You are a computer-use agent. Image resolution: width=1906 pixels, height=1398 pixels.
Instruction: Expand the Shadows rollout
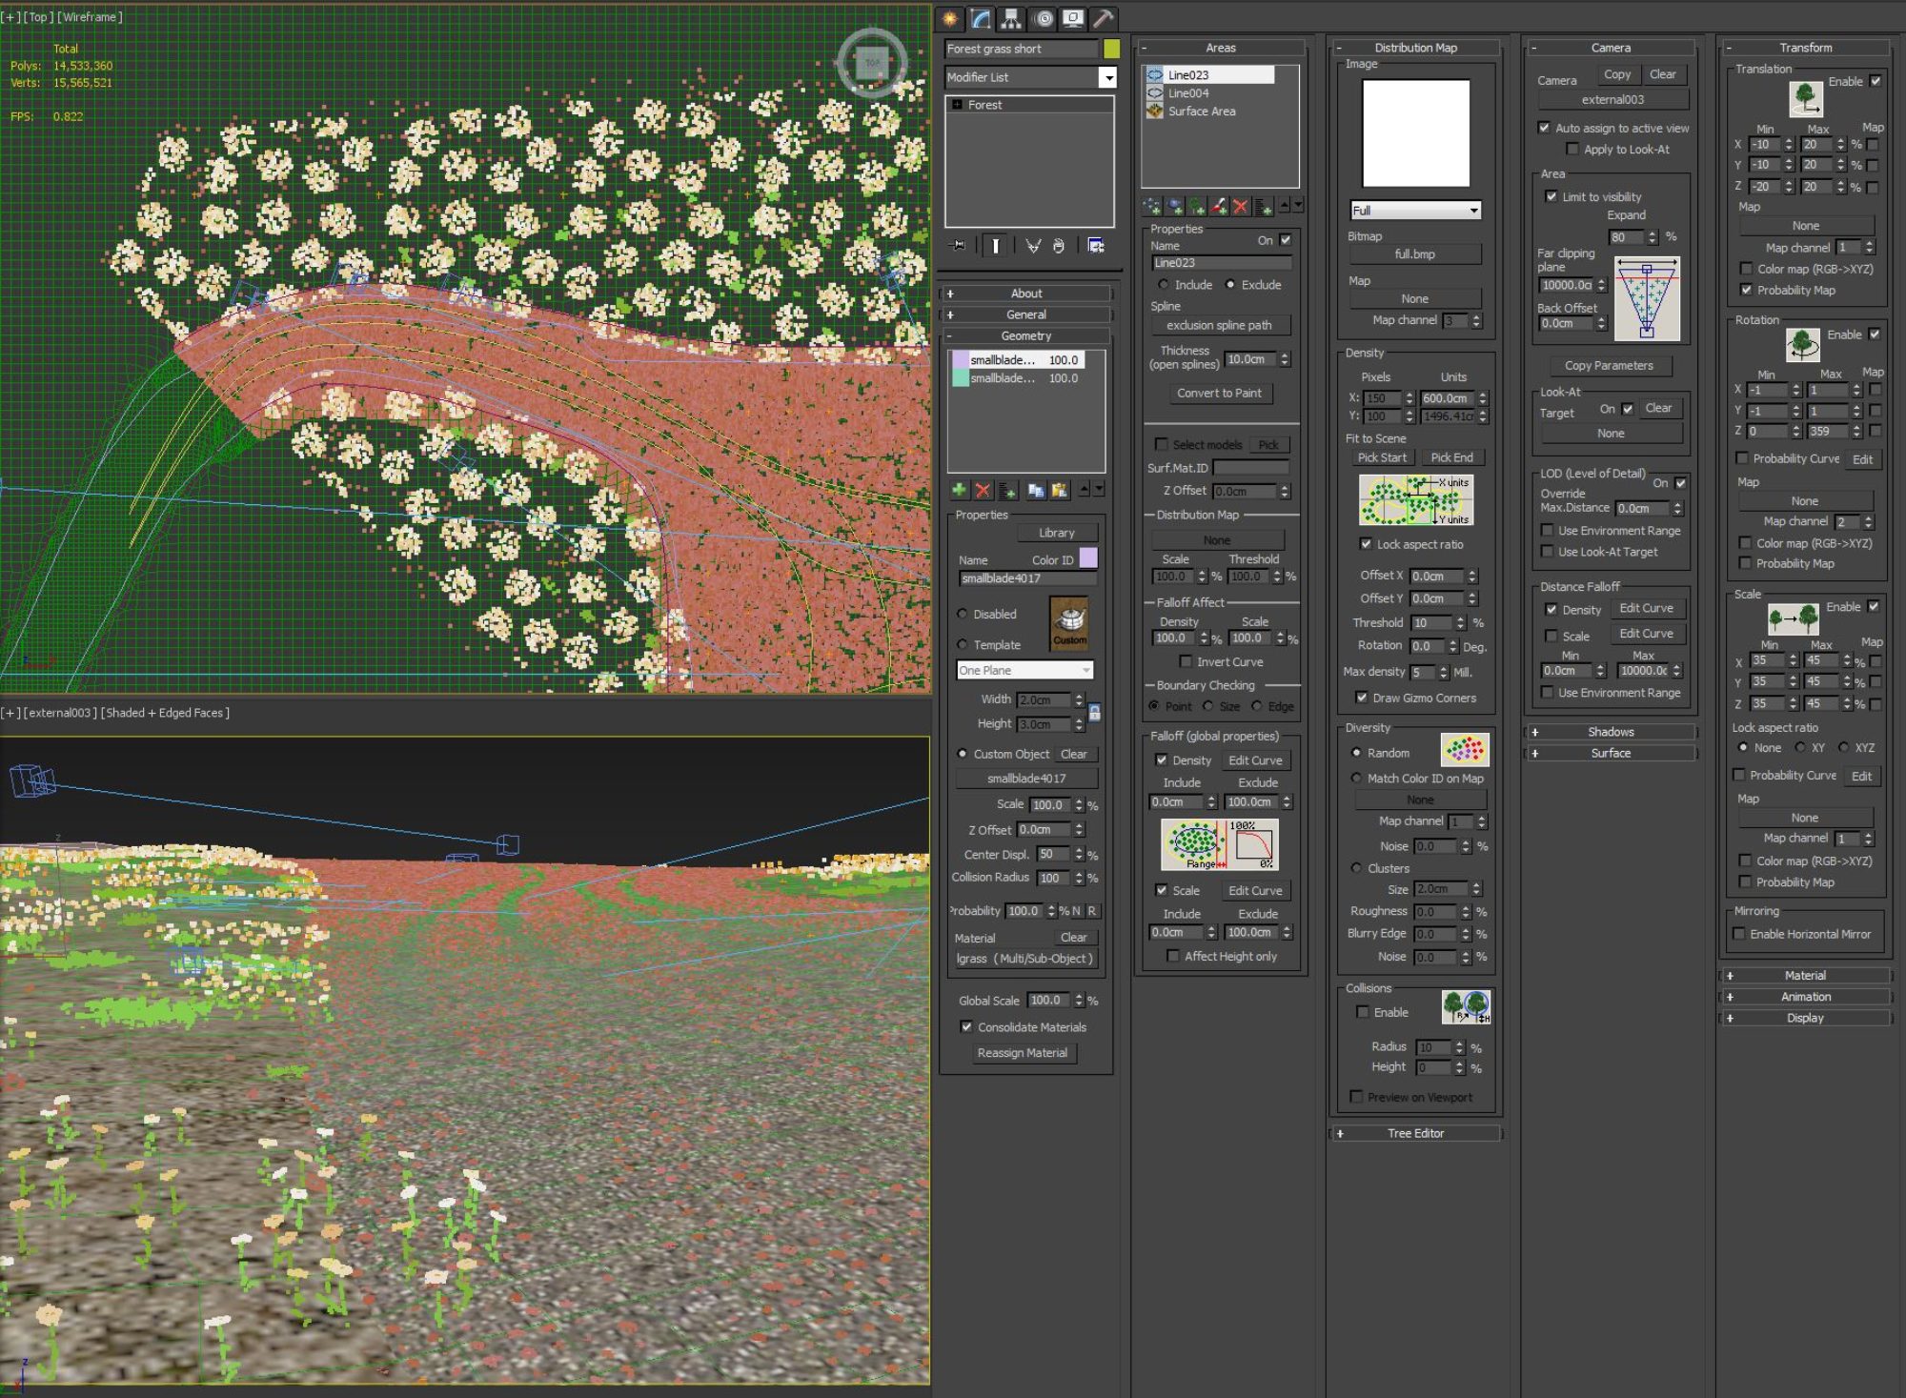(x=1611, y=732)
